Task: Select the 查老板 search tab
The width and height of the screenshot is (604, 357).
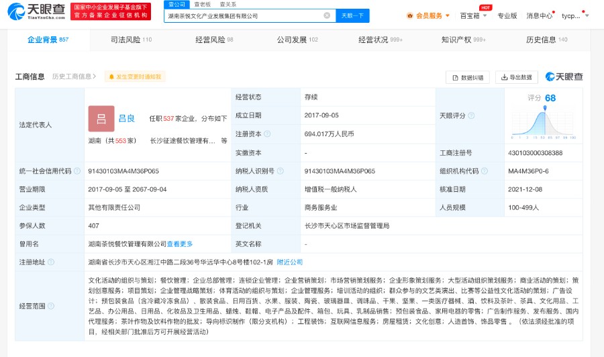Action: [x=202, y=4]
